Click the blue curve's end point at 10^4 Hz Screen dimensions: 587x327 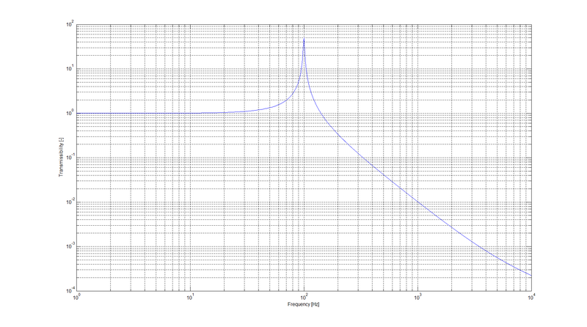click(531, 275)
